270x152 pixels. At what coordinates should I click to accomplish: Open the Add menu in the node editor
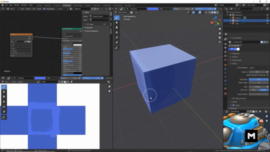34,9
